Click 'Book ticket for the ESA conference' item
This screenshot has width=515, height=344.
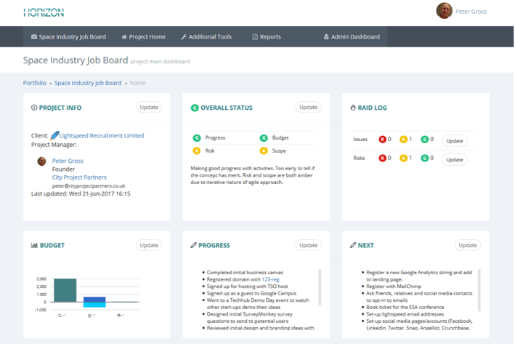(405, 307)
